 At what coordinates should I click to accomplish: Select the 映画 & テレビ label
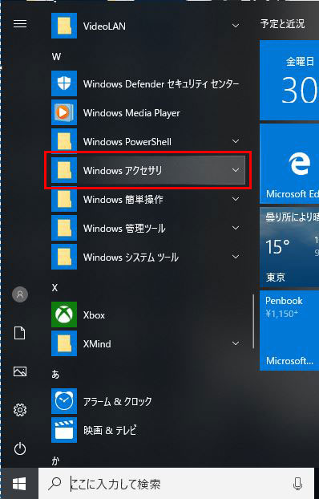(x=110, y=431)
